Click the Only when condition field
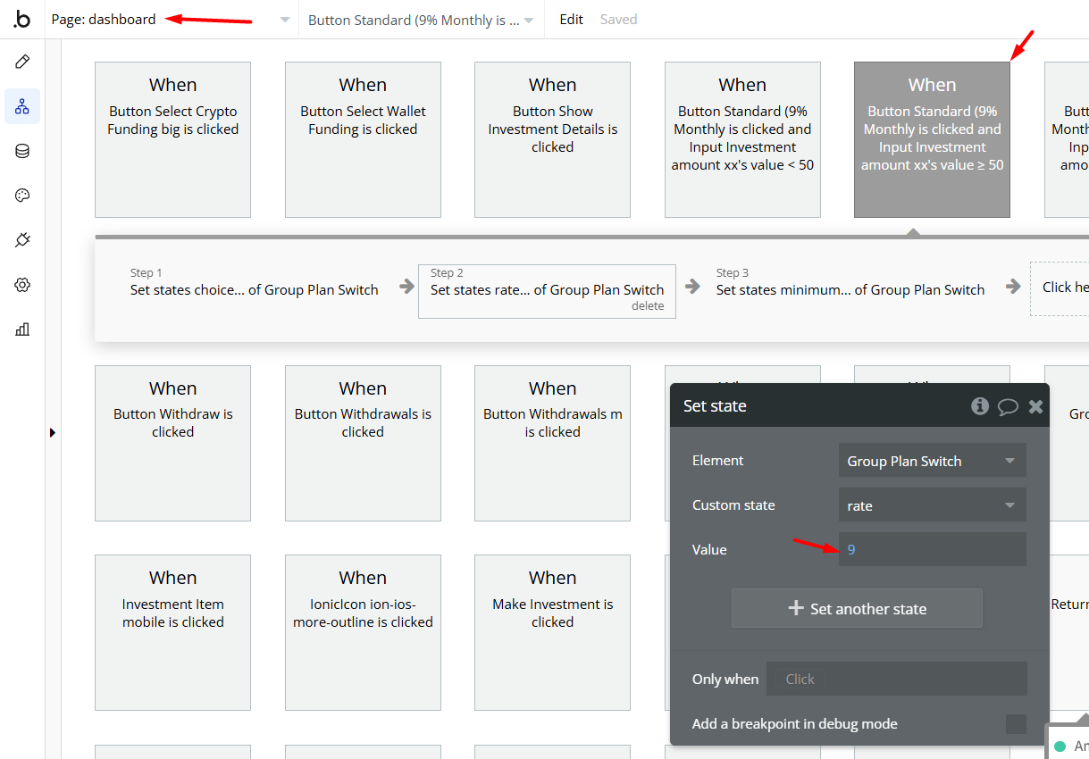The image size is (1089, 759). point(896,679)
